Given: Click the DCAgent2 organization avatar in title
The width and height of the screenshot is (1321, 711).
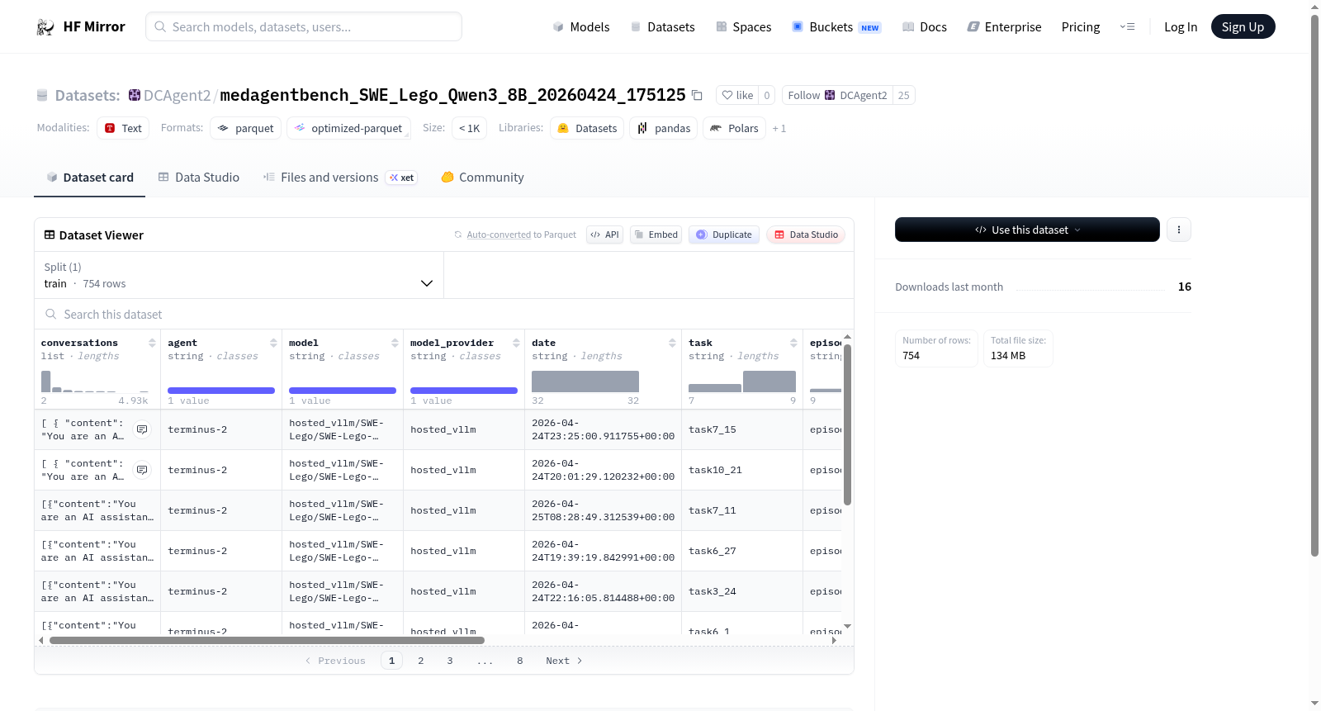Looking at the screenshot, I should (x=135, y=95).
